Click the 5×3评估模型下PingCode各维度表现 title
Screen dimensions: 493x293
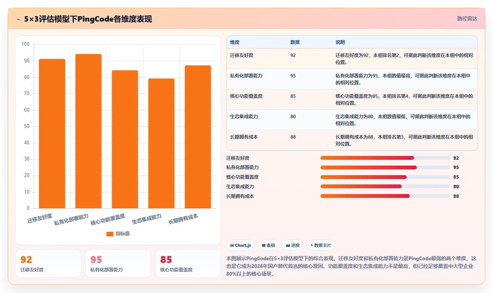tap(88, 19)
